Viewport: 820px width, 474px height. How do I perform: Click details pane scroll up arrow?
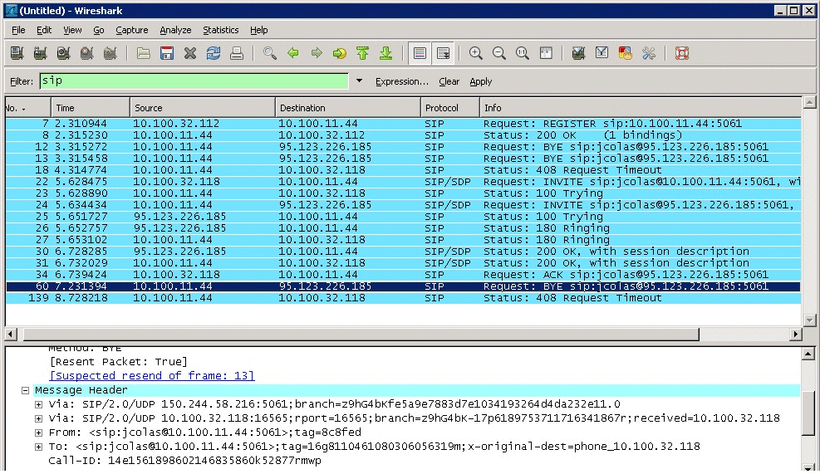click(808, 354)
